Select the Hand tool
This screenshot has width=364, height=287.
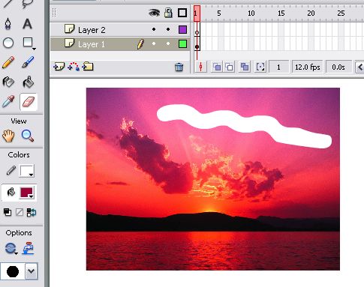8,136
